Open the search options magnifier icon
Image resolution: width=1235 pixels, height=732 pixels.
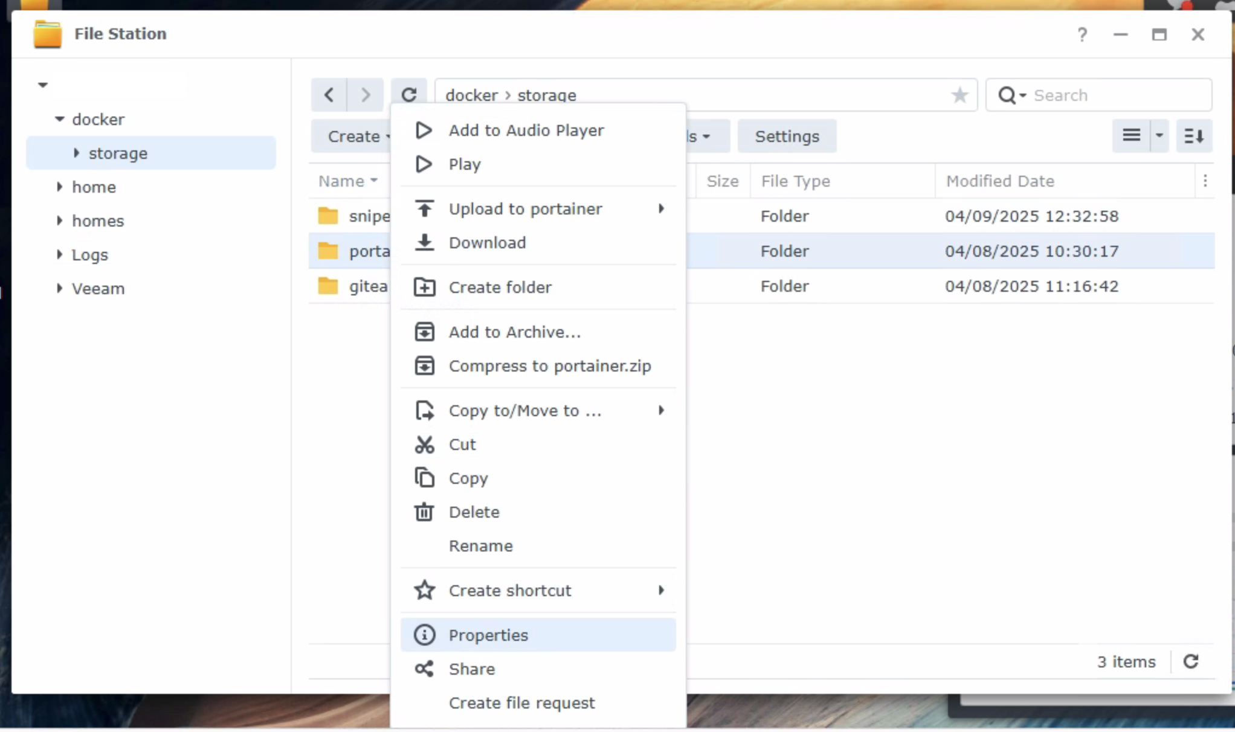pyautogui.click(x=1012, y=95)
